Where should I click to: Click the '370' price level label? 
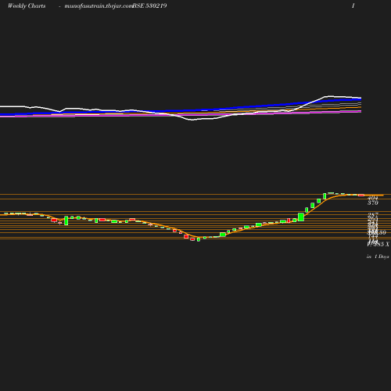pyautogui.click(x=373, y=203)
